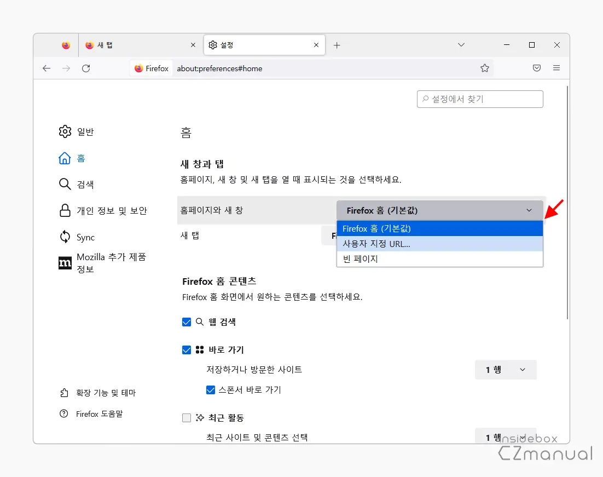Click the padlock icon for privacy
This screenshot has width=603, height=477.
point(65,211)
